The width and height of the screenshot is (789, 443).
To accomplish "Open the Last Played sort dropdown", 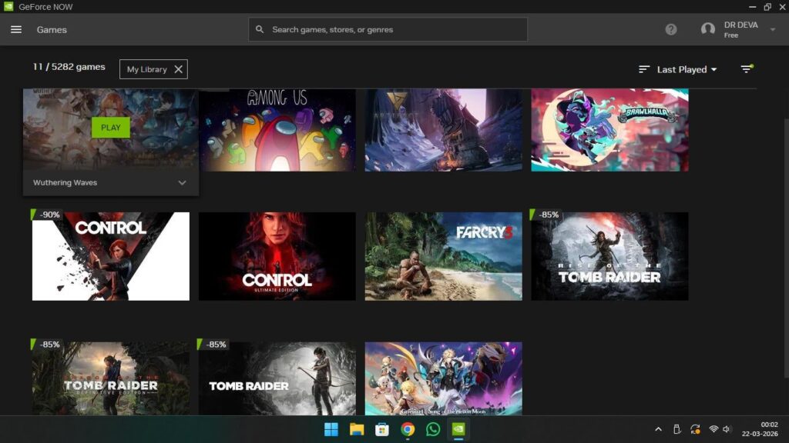I will click(x=687, y=69).
